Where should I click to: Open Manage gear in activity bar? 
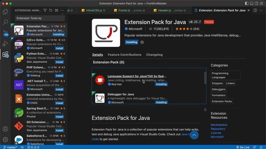click(x=5, y=139)
